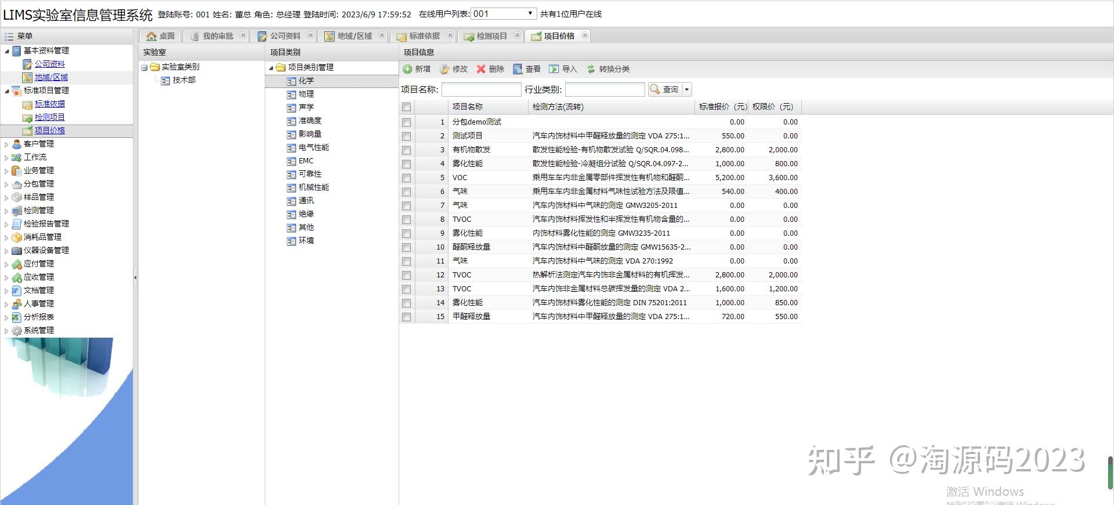The image size is (1114, 505).
Task: Select 技术部 in the laboratory tree
Action: pos(184,80)
